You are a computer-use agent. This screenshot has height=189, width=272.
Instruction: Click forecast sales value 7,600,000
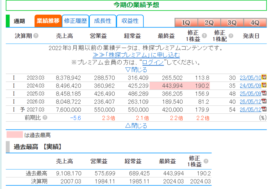pyautogui.click(x=68, y=110)
